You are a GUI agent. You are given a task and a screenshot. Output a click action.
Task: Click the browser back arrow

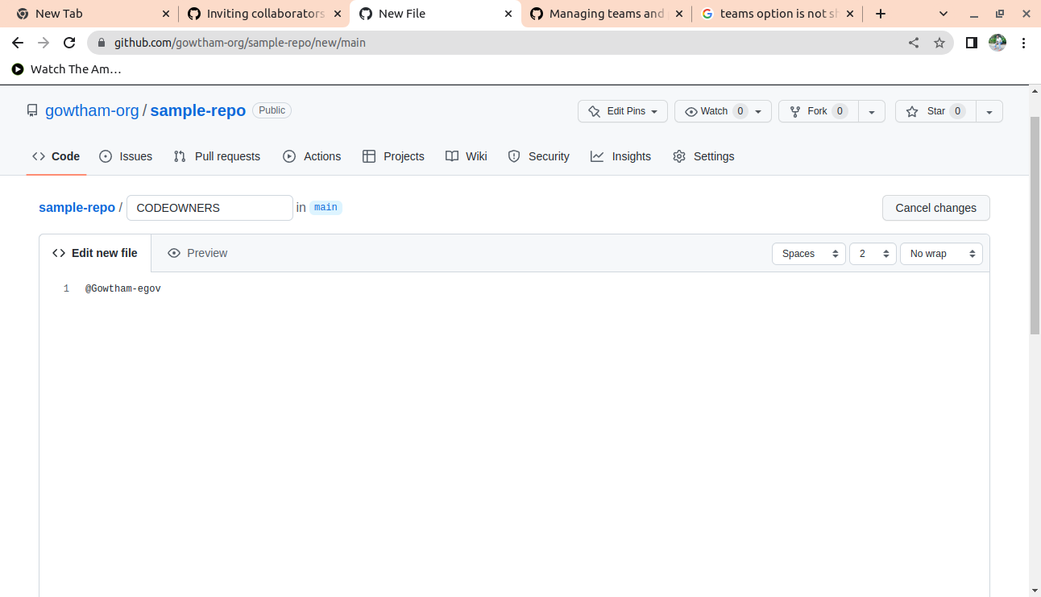pyautogui.click(x=18, y=43)
